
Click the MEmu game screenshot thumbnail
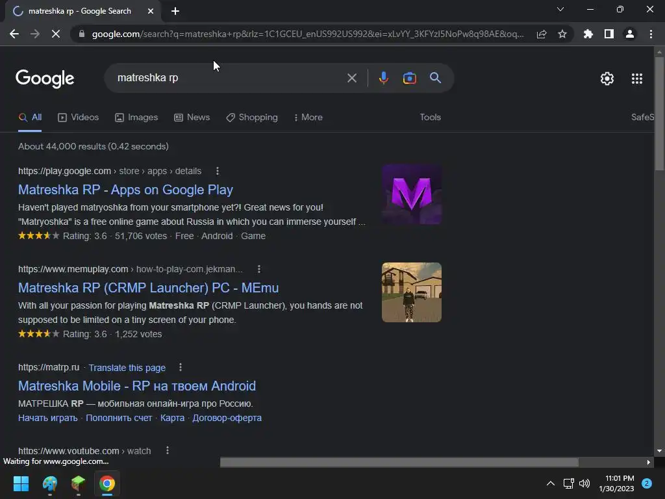411,292
